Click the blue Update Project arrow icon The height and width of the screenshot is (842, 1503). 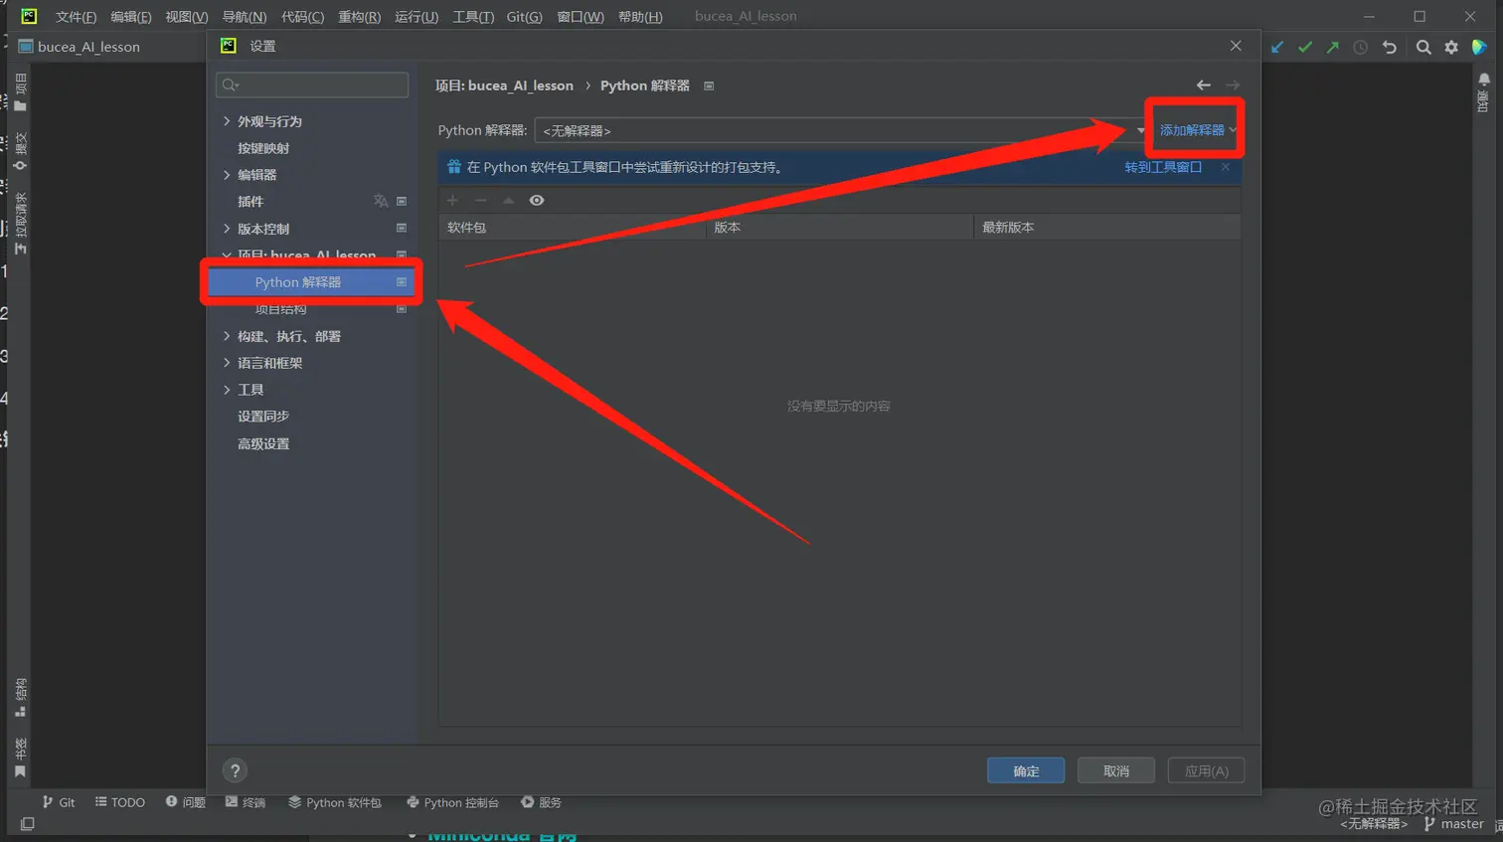point(1277,47)
